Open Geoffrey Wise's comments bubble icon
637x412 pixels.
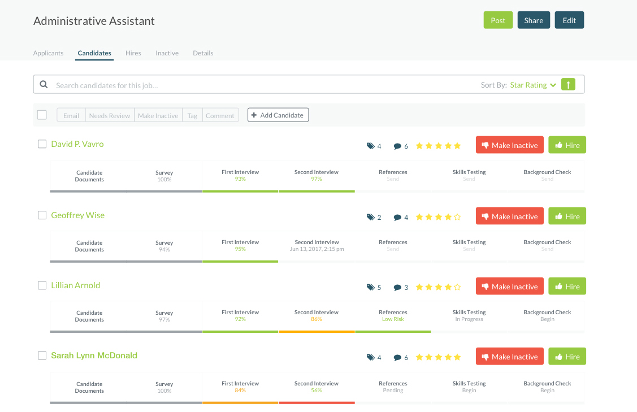(x=398, y=217)
